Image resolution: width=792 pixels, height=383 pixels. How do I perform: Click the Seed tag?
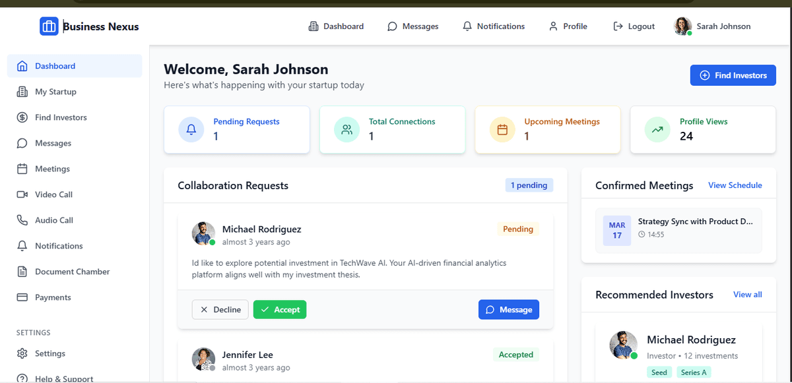(x=659, y=372)
